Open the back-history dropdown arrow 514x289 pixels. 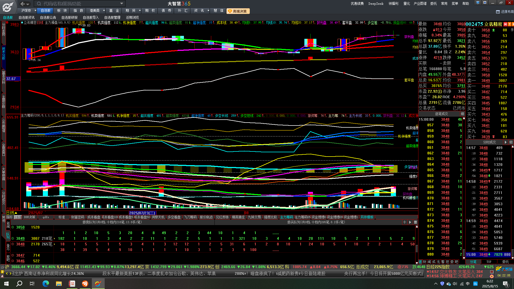[x=28, y=4]
